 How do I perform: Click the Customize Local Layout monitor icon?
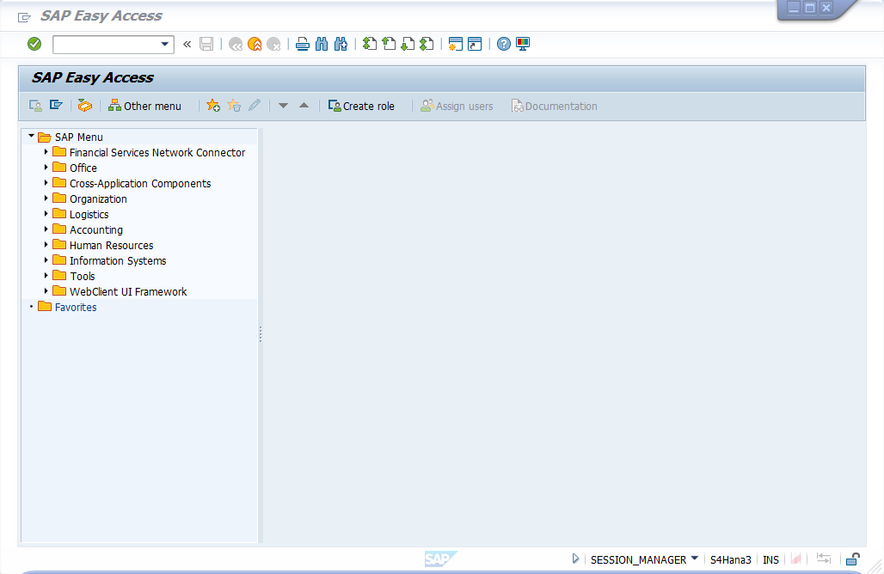(523, 43)
